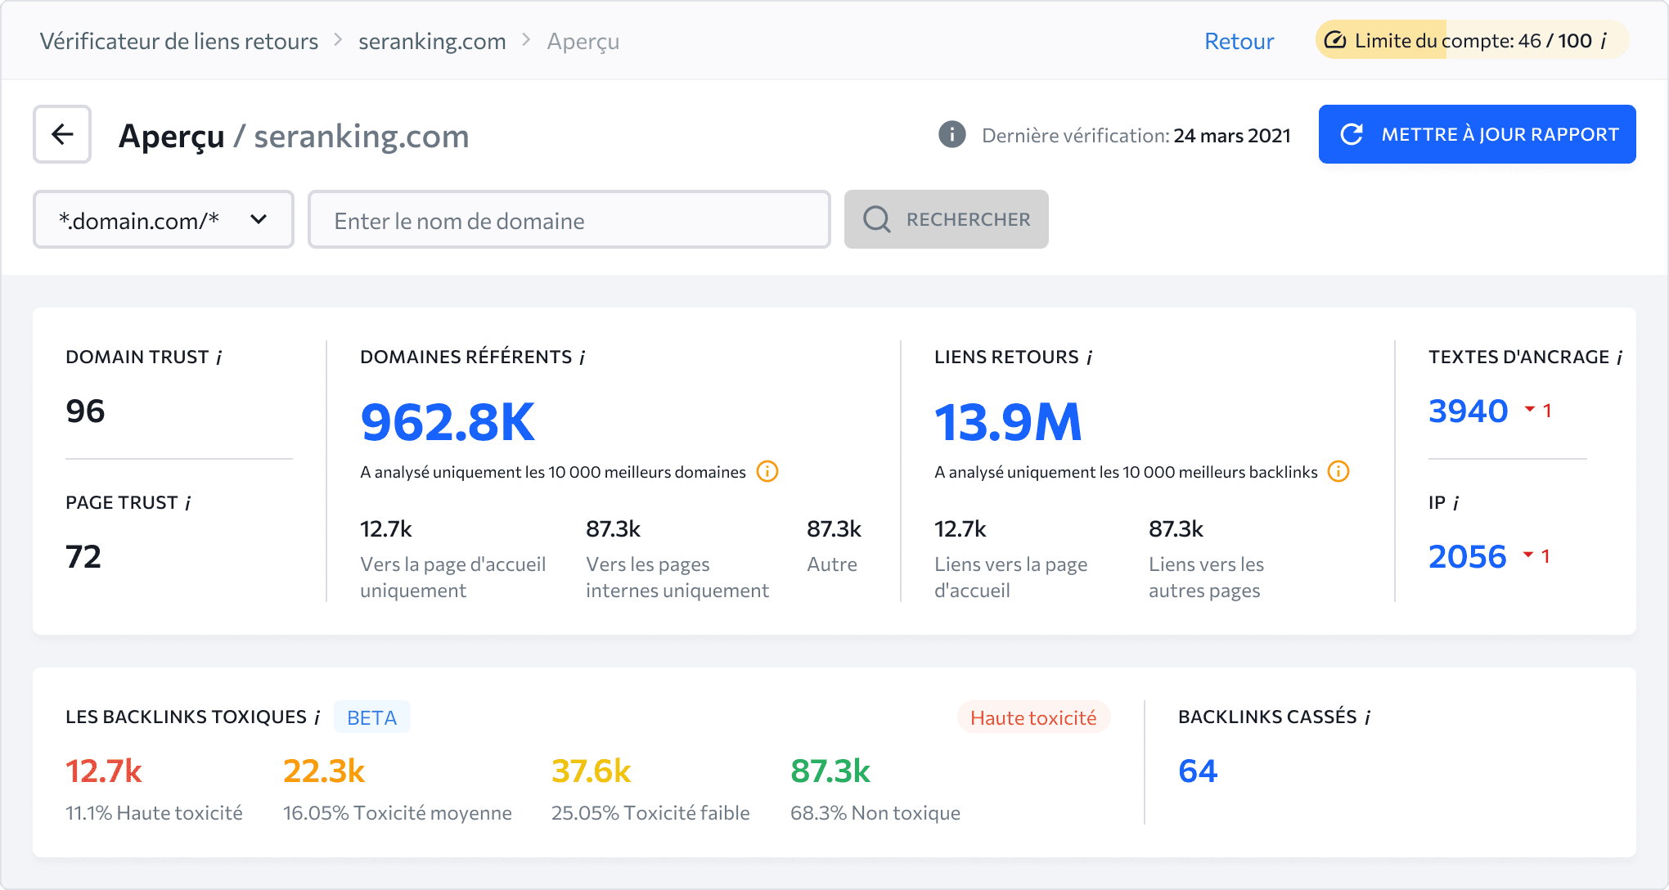Click the refresh icon in Mettre à jour rapport

click(x=1352, y=134)
